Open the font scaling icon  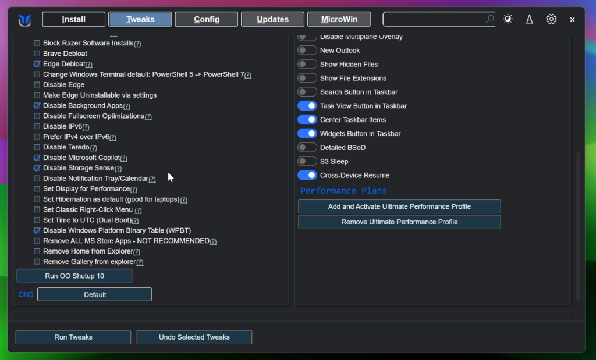[x=530, y=19]
